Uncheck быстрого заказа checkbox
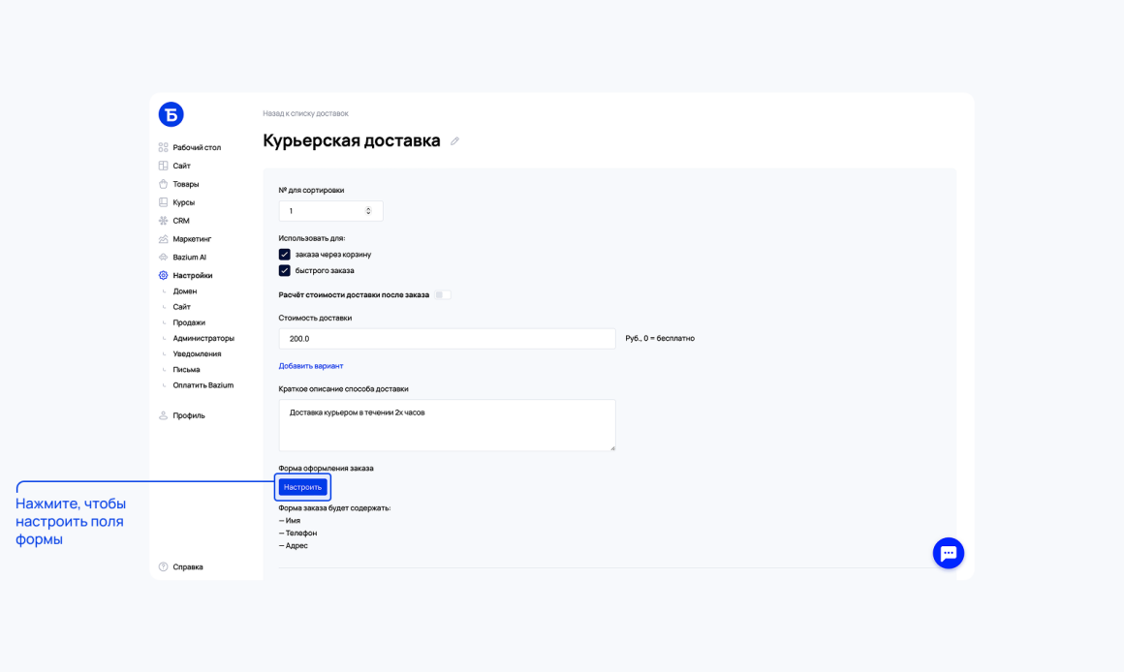The image size is (1124, 672). click(x=285, y=271)
